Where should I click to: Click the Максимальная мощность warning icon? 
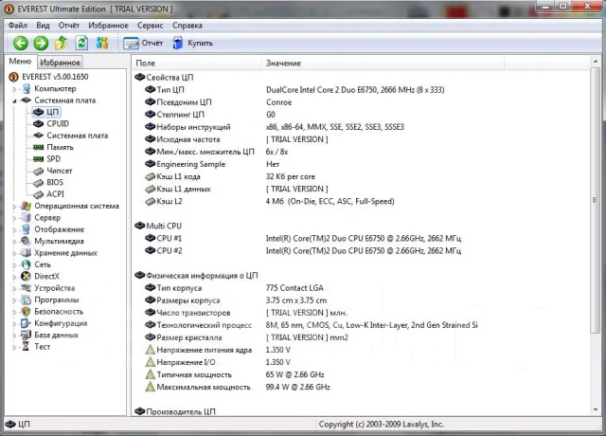[x=150, y=387]
